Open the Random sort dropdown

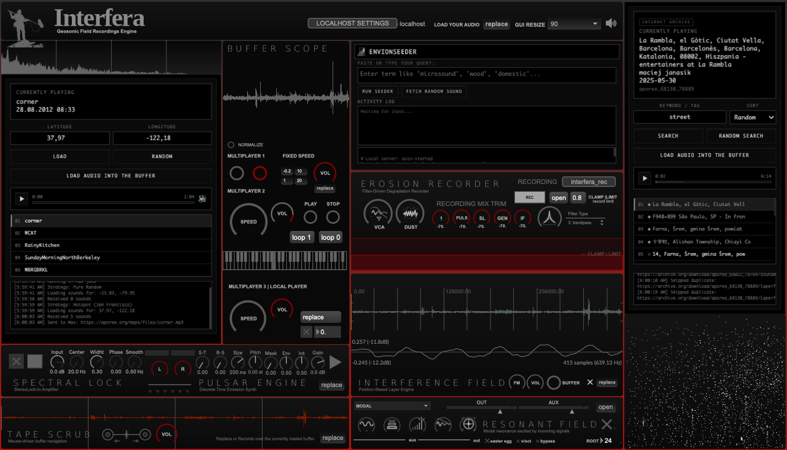point(753,117)
